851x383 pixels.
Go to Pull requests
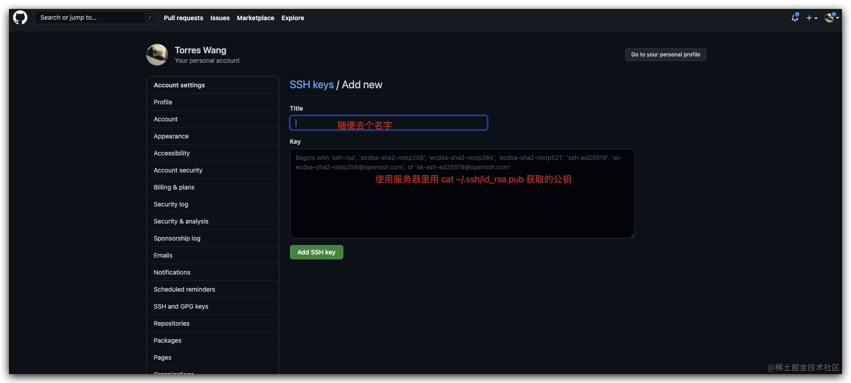tap(183, 18)
